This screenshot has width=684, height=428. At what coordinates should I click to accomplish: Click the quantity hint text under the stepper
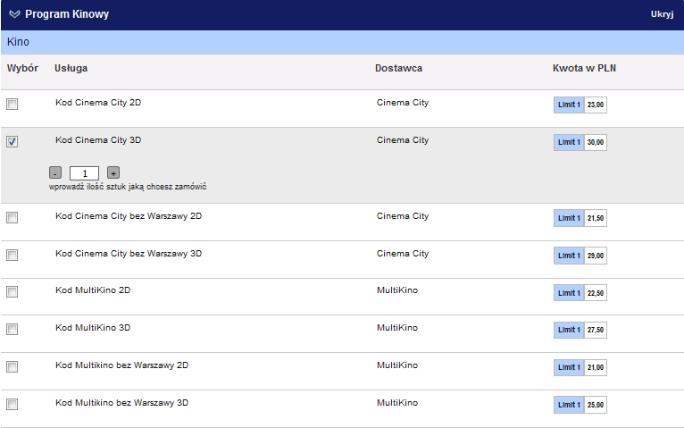tap(128, 187)
